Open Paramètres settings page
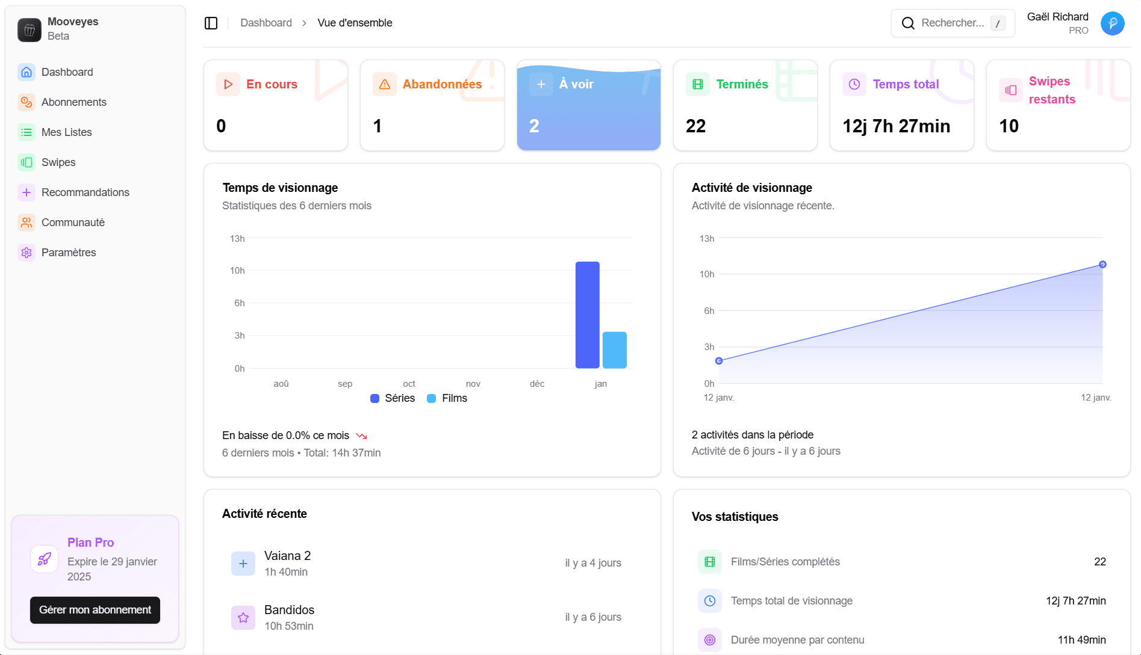Viewport: 1141px width, 655px height. (95, 253)
